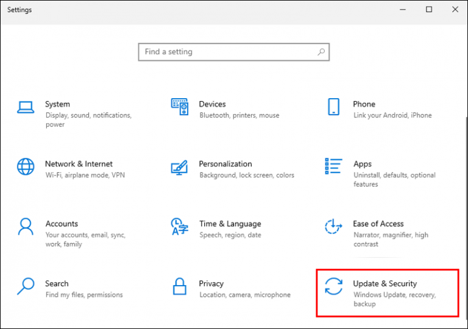
Task: Open the Apps settings heading
Action: 362,164
